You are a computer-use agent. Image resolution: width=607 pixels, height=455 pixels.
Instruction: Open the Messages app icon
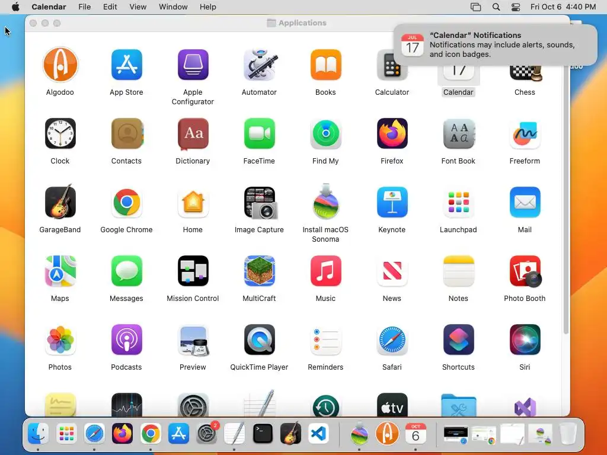127,271
